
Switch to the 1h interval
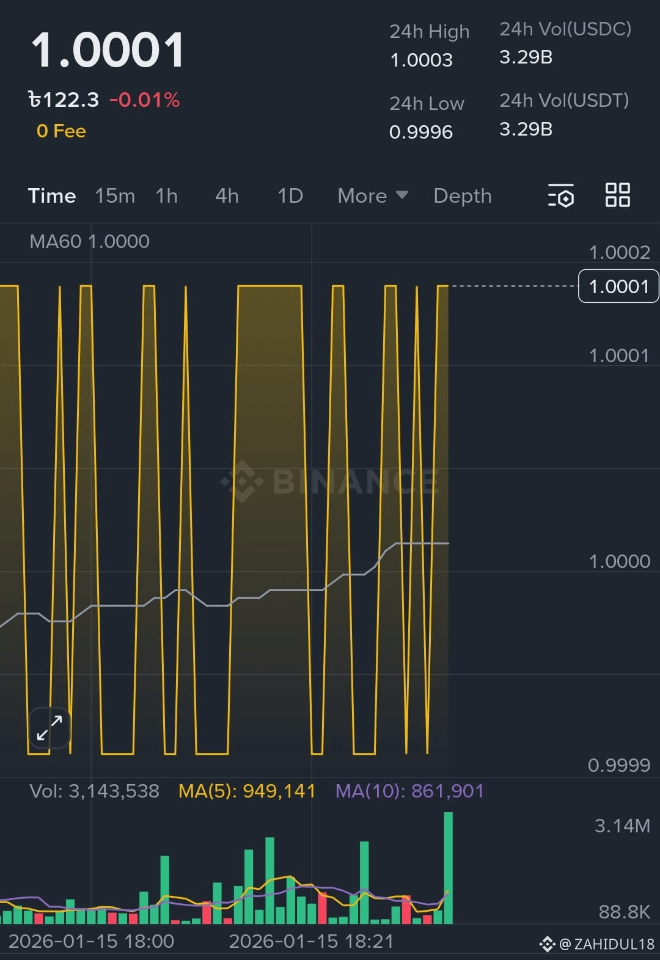[166, 196]
